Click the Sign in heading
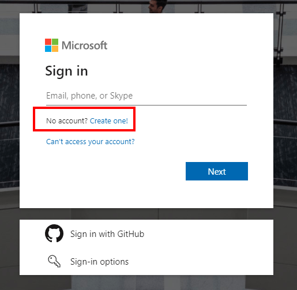 66,71
